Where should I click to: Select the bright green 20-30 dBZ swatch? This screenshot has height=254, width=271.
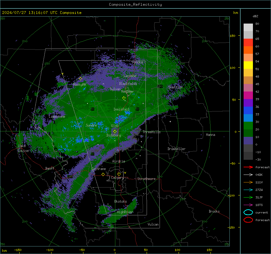point(248,126)
